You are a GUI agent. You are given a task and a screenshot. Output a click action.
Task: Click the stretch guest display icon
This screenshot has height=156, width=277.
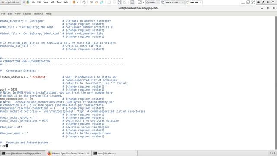pos(139,2)
